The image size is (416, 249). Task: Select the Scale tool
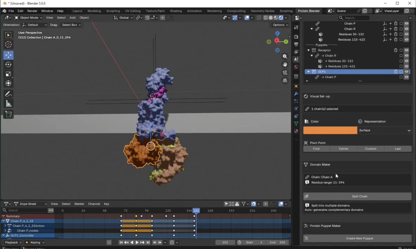pos(9,74)
